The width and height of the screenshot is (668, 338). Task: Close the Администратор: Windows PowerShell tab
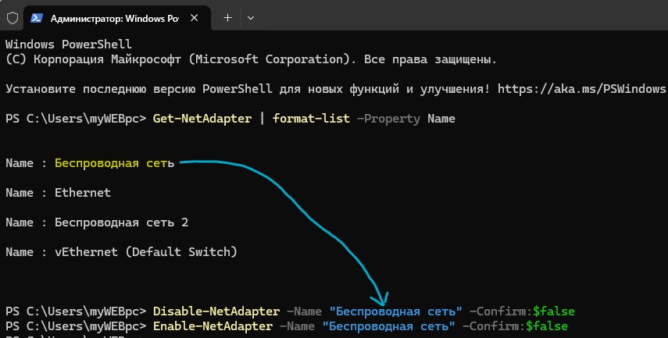click(x=194, y=18)
